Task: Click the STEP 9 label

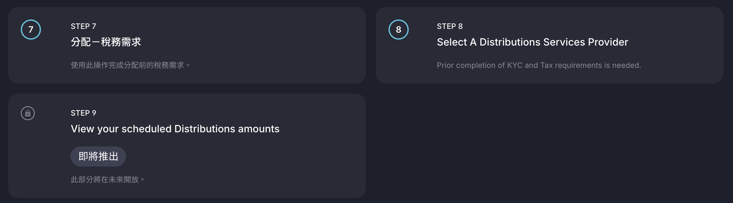Action: [83, 113]
